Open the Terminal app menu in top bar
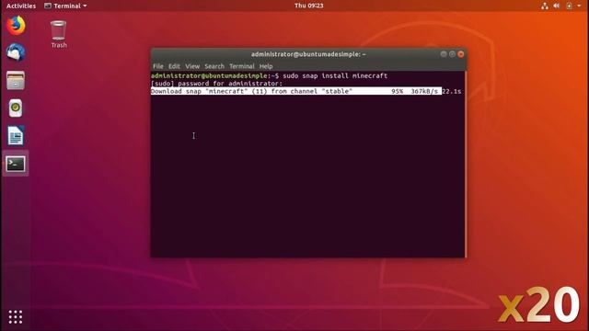589x331 pixels. click(65, 6)
